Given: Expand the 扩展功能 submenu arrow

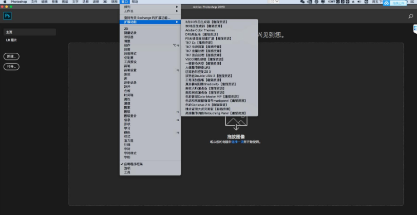Looking at the screenshot, I should click(x=177, y=22).
